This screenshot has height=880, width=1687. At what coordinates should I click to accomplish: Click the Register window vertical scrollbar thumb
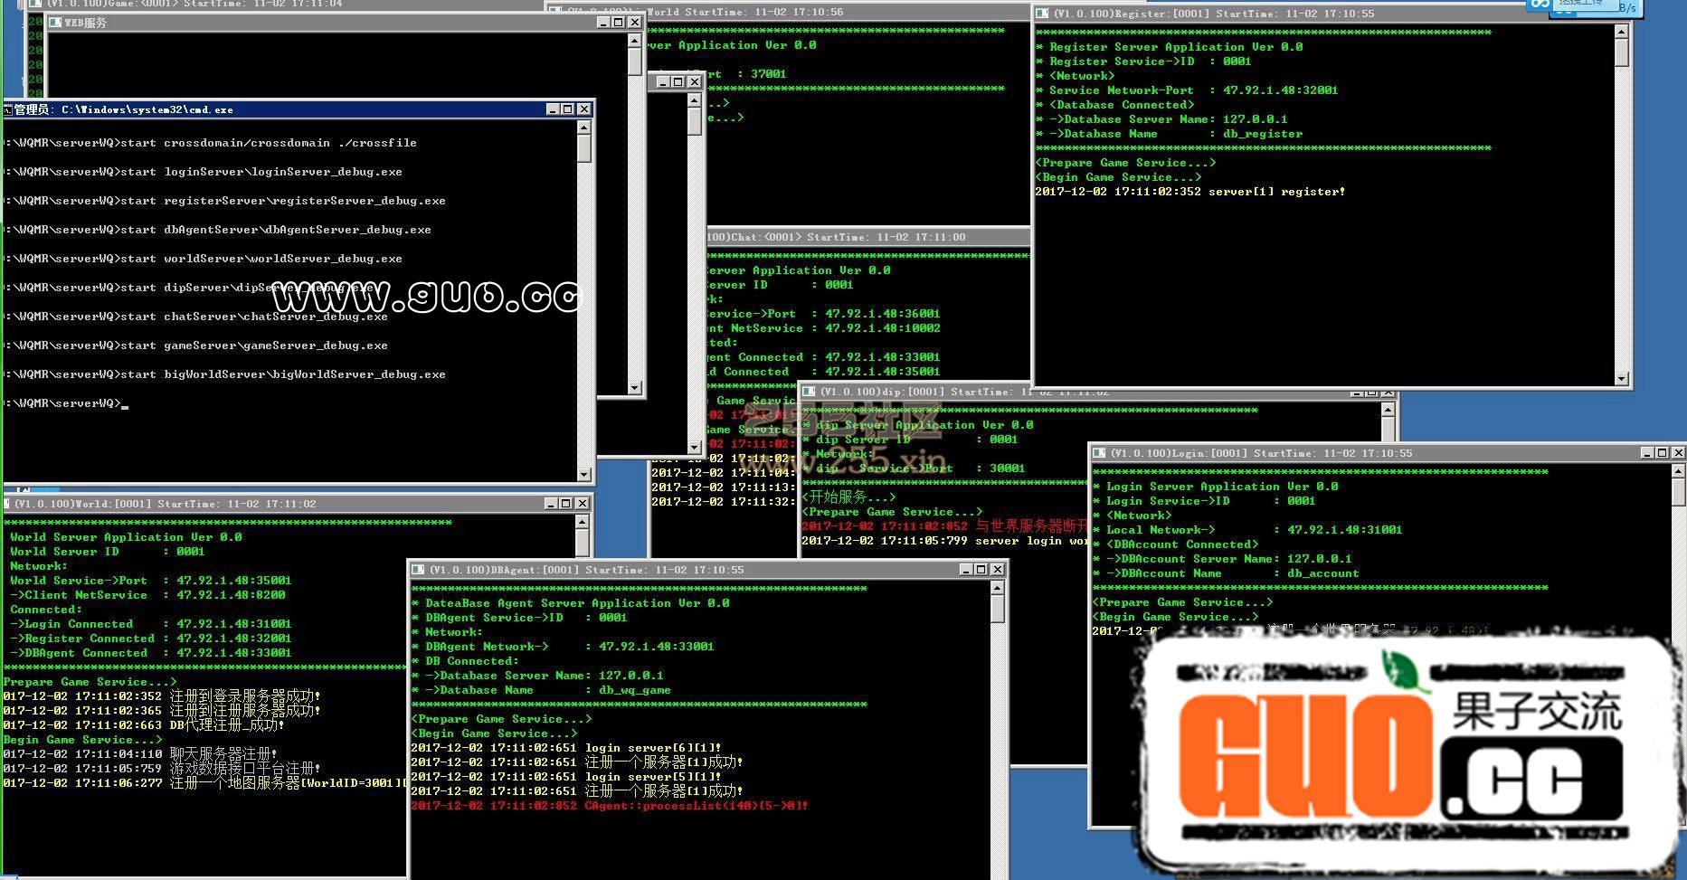(x=1621, y=53)
